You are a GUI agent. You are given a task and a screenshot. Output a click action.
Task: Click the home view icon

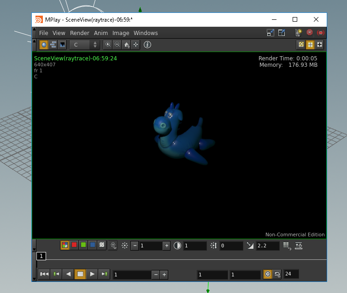coord(126,45)
